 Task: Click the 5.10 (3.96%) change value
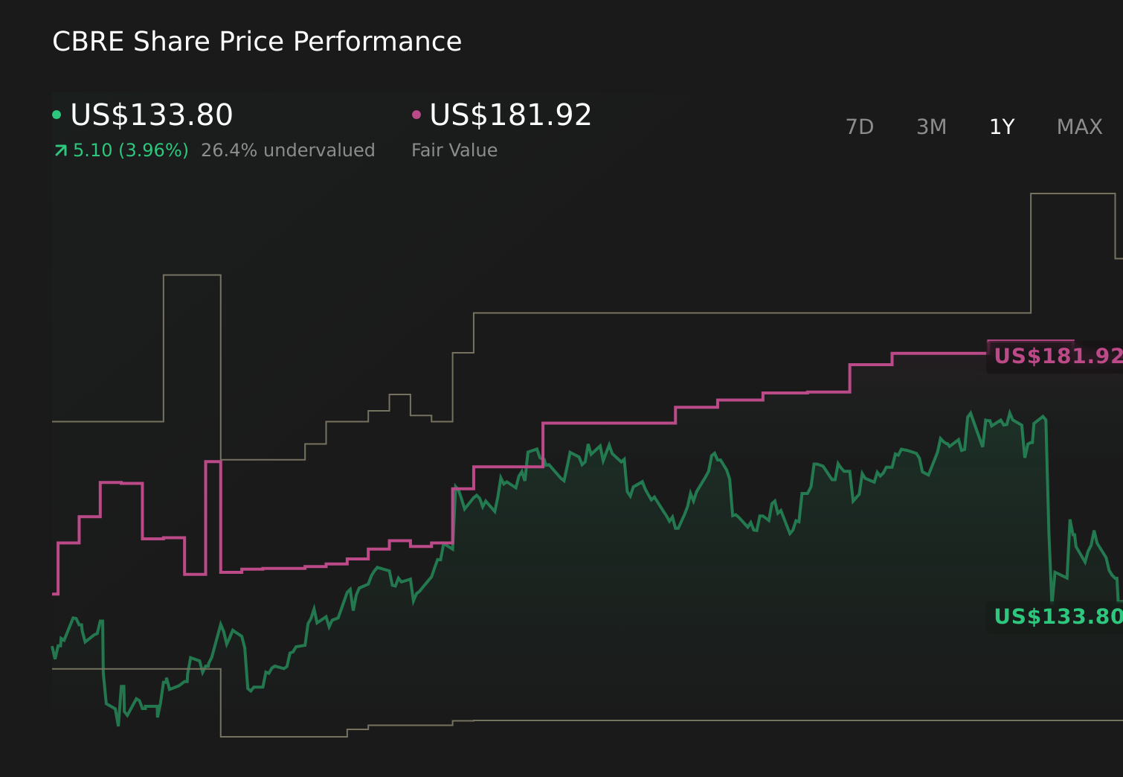point(129,150)
